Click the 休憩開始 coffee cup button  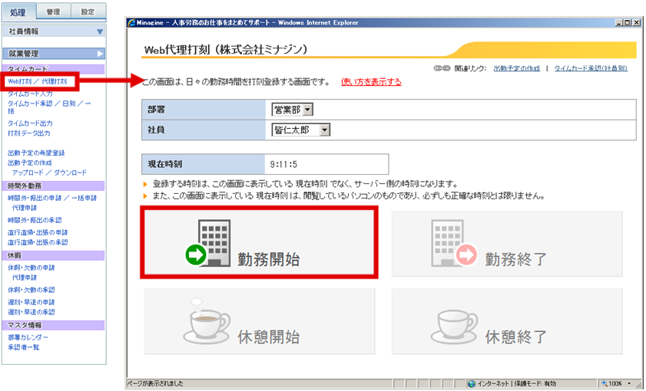click(x=259, y=321)
